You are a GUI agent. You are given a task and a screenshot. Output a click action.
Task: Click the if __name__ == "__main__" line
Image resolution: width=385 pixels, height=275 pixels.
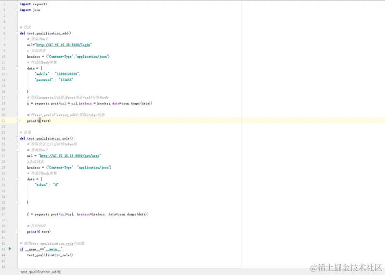pyautogui.click(x=41, y=249)
